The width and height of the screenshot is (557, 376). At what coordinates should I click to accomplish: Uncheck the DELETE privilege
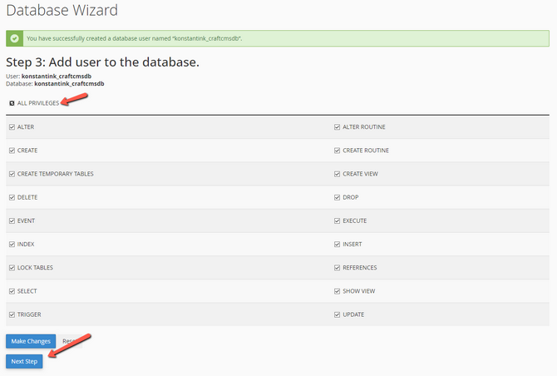[x=12, y=197]
